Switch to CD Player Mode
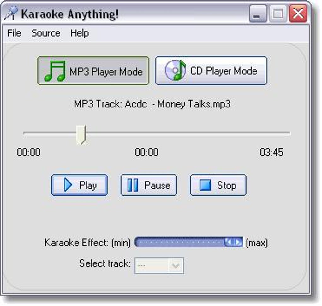Viewport: 322px width, 306px height. [x=211, y=71]
